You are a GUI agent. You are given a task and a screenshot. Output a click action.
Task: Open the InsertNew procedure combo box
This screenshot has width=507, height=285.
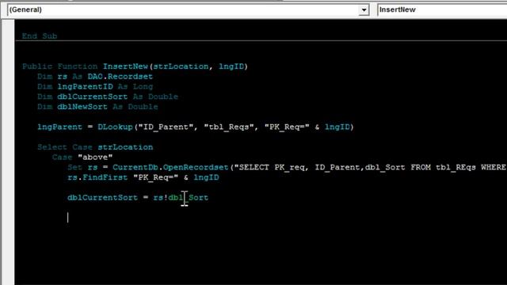point(442,9)
